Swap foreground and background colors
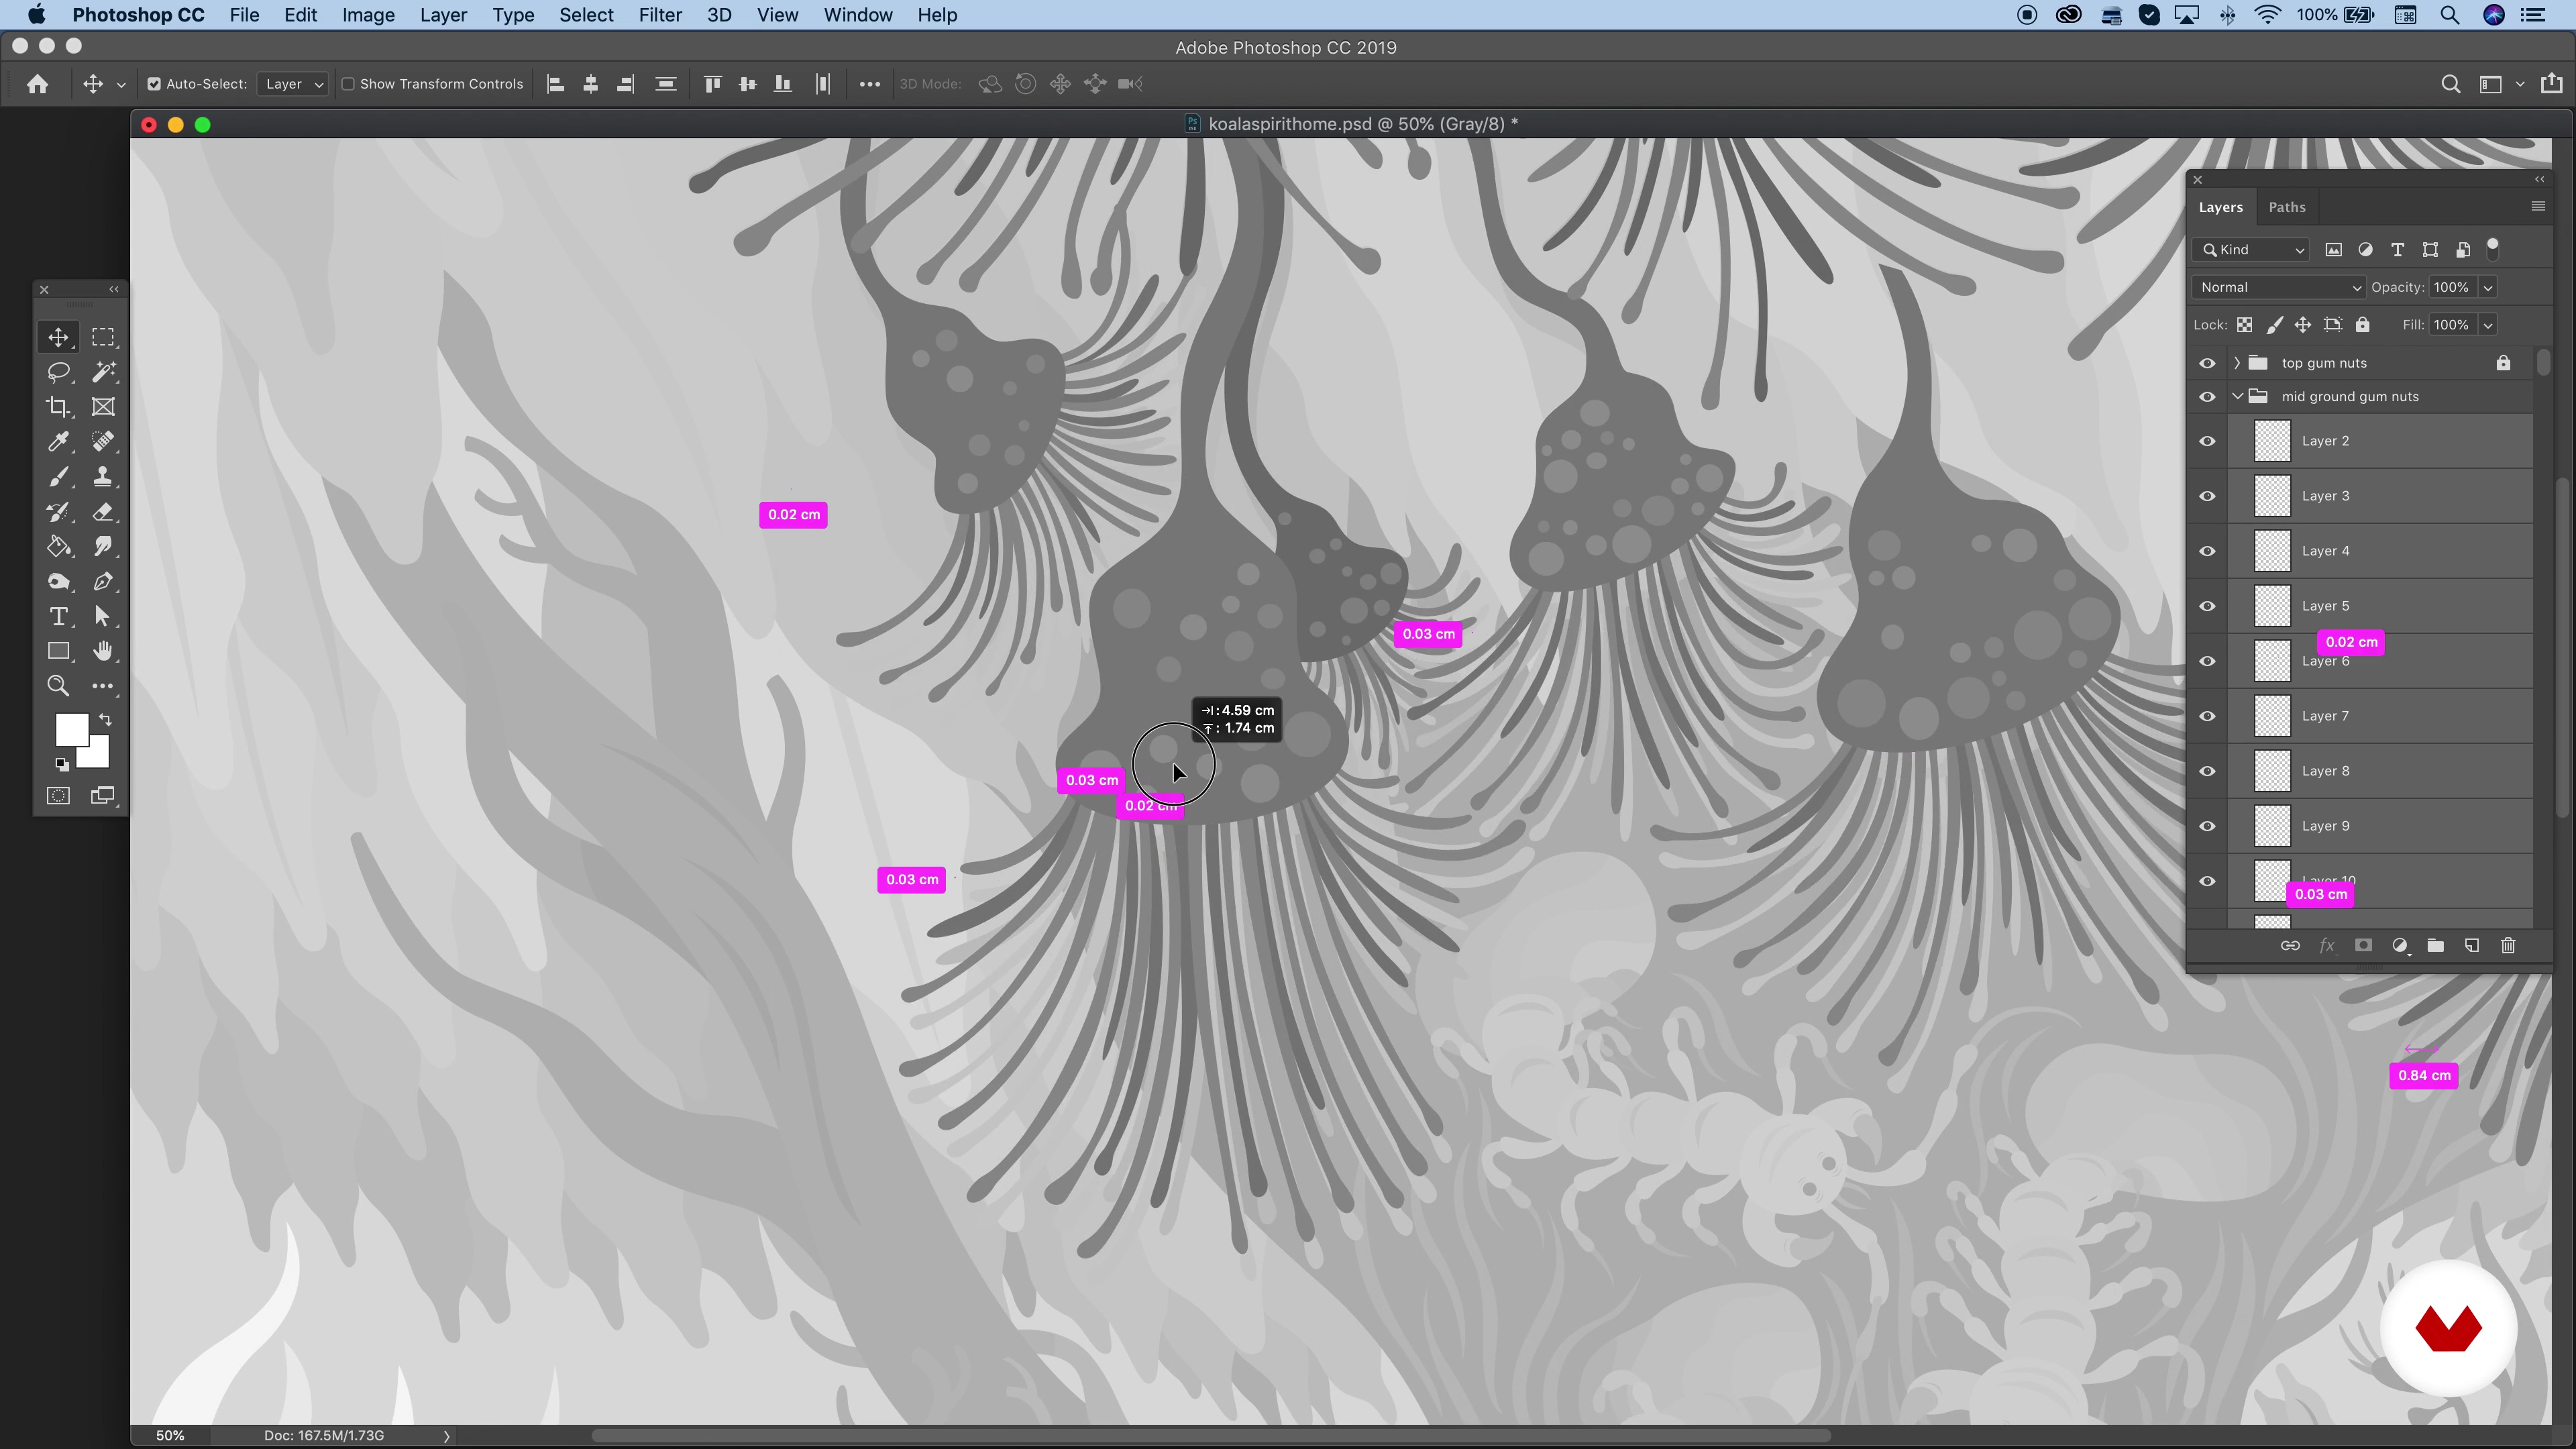The image size is (2576, 1449). pos(105,720)
